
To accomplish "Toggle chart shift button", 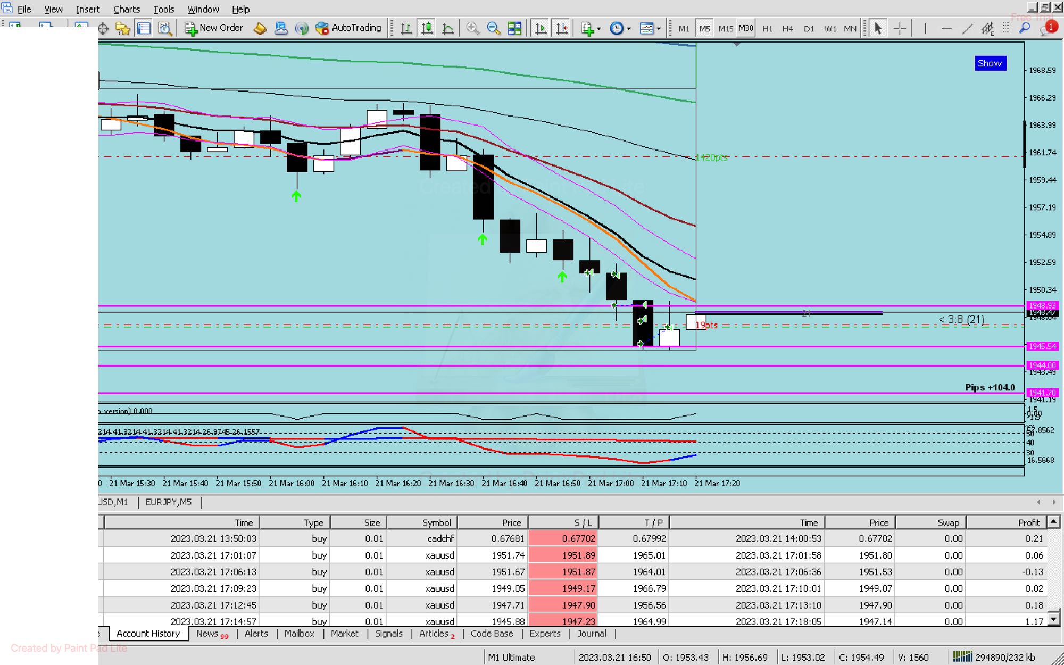I will 562,28.
